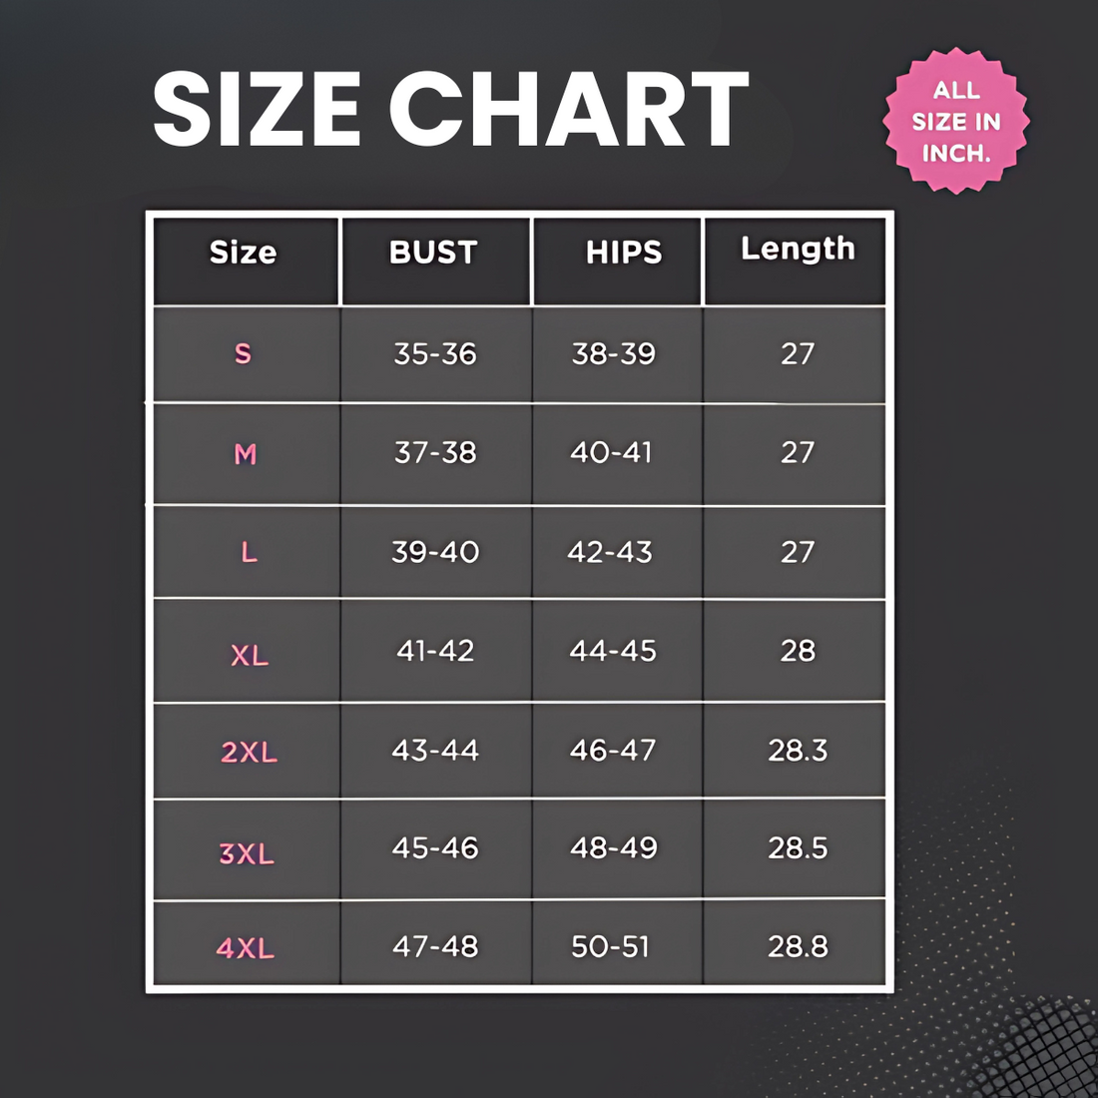Click the hips value '50-51'
This screenshot has height=1098, width=1098.
tap(610, 946)
